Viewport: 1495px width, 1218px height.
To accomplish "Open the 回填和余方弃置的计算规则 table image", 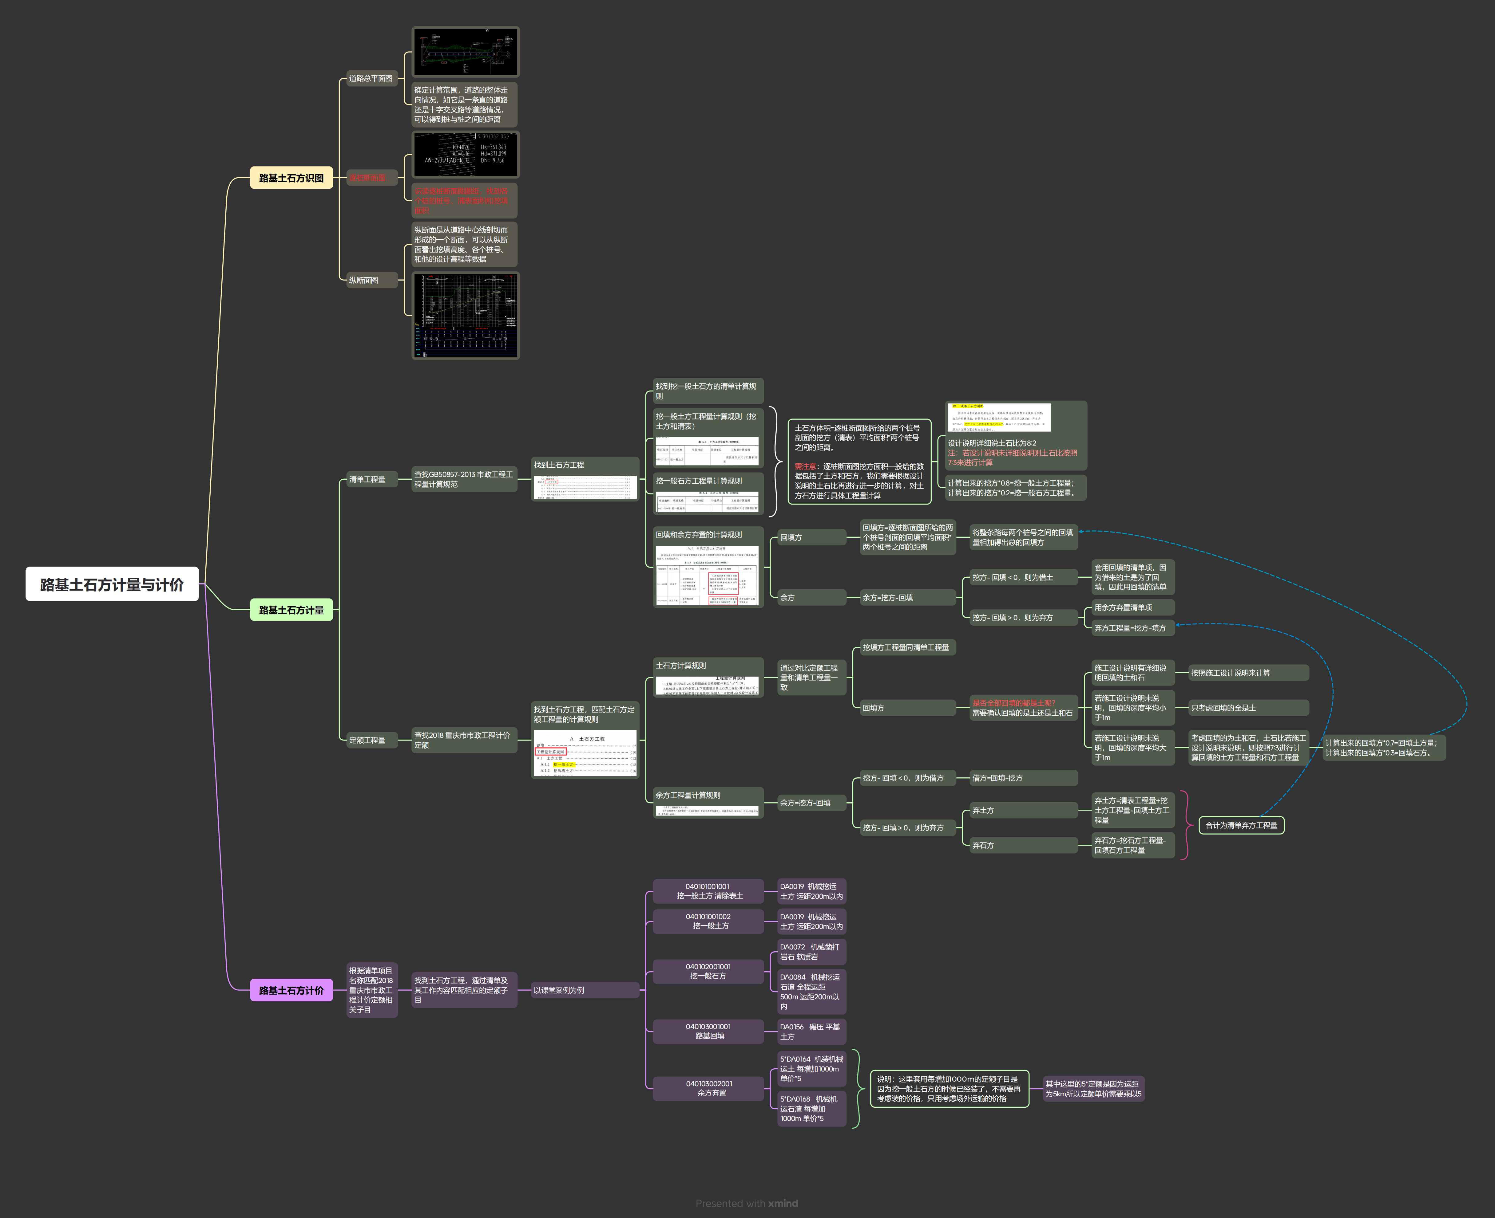I will 708,575.
